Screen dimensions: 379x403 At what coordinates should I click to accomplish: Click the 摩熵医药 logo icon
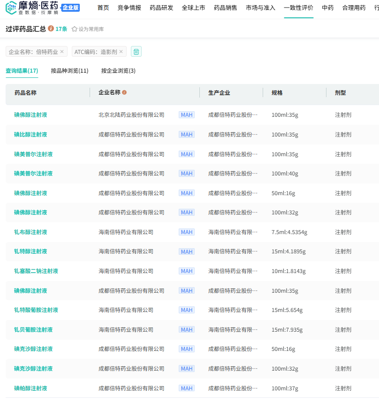click(11, 8)
